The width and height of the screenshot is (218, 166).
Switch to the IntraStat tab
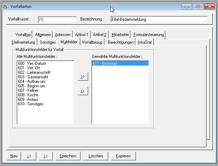coord(145,42)
